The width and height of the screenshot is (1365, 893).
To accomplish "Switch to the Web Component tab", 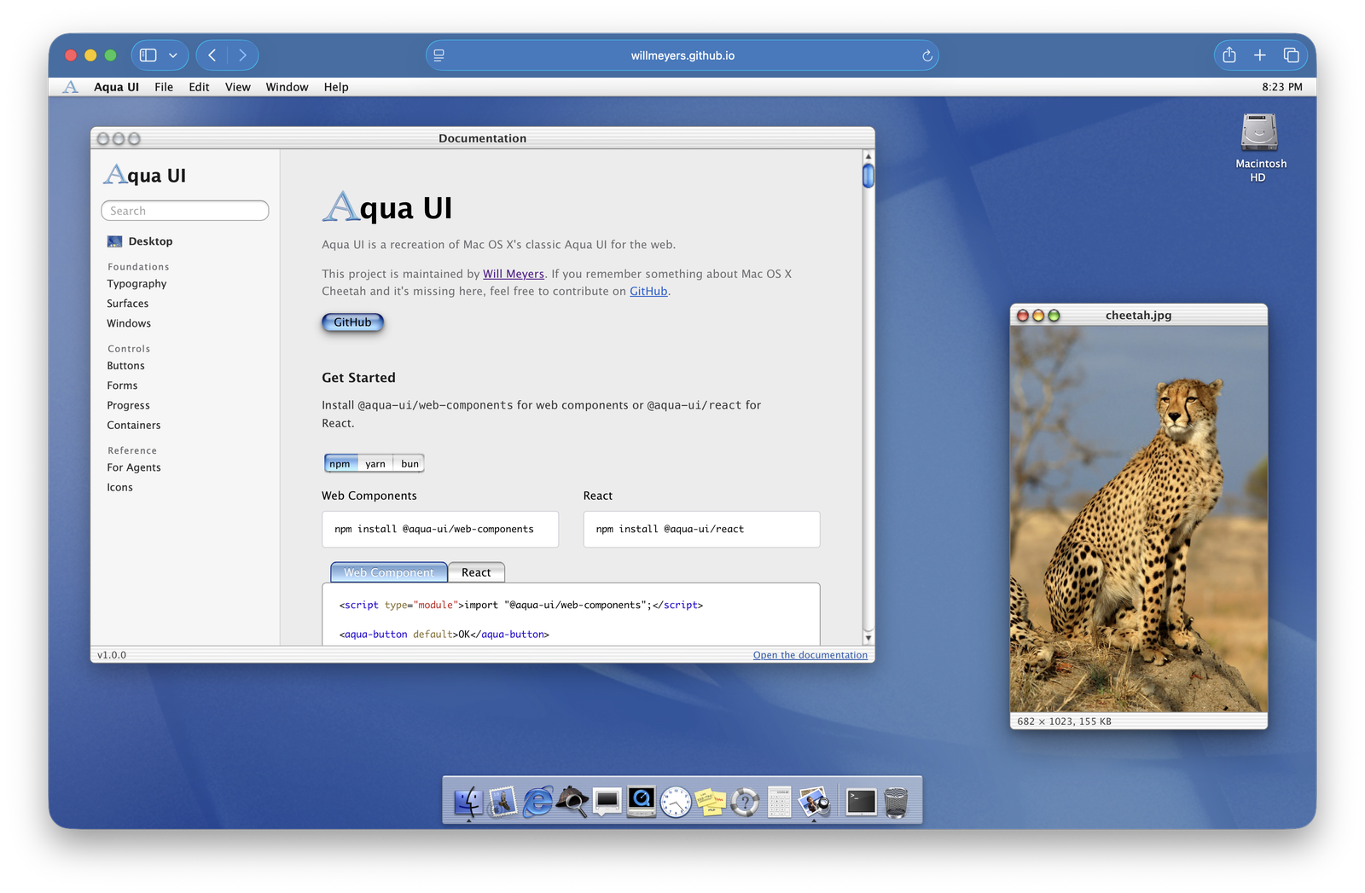I will tap(389, 572).
